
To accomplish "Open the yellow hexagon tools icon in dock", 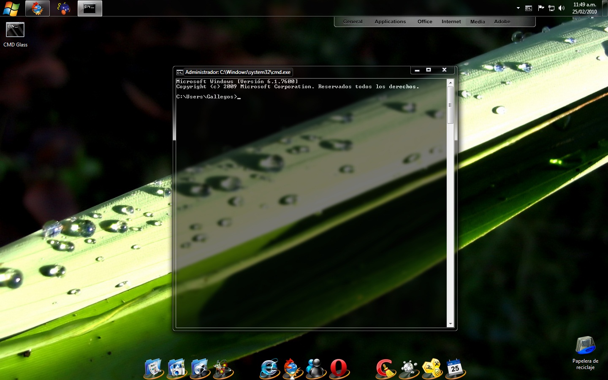I will click(432, 369).
